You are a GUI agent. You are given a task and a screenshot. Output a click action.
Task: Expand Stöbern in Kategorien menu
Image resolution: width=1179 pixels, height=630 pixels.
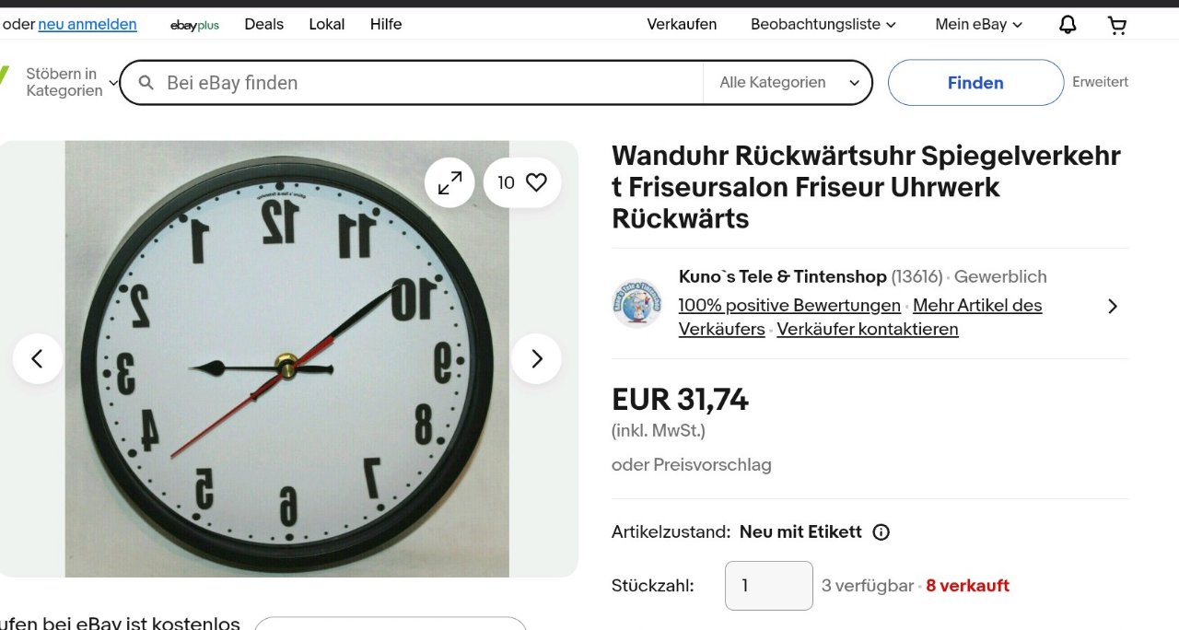[x=72, y=82]
